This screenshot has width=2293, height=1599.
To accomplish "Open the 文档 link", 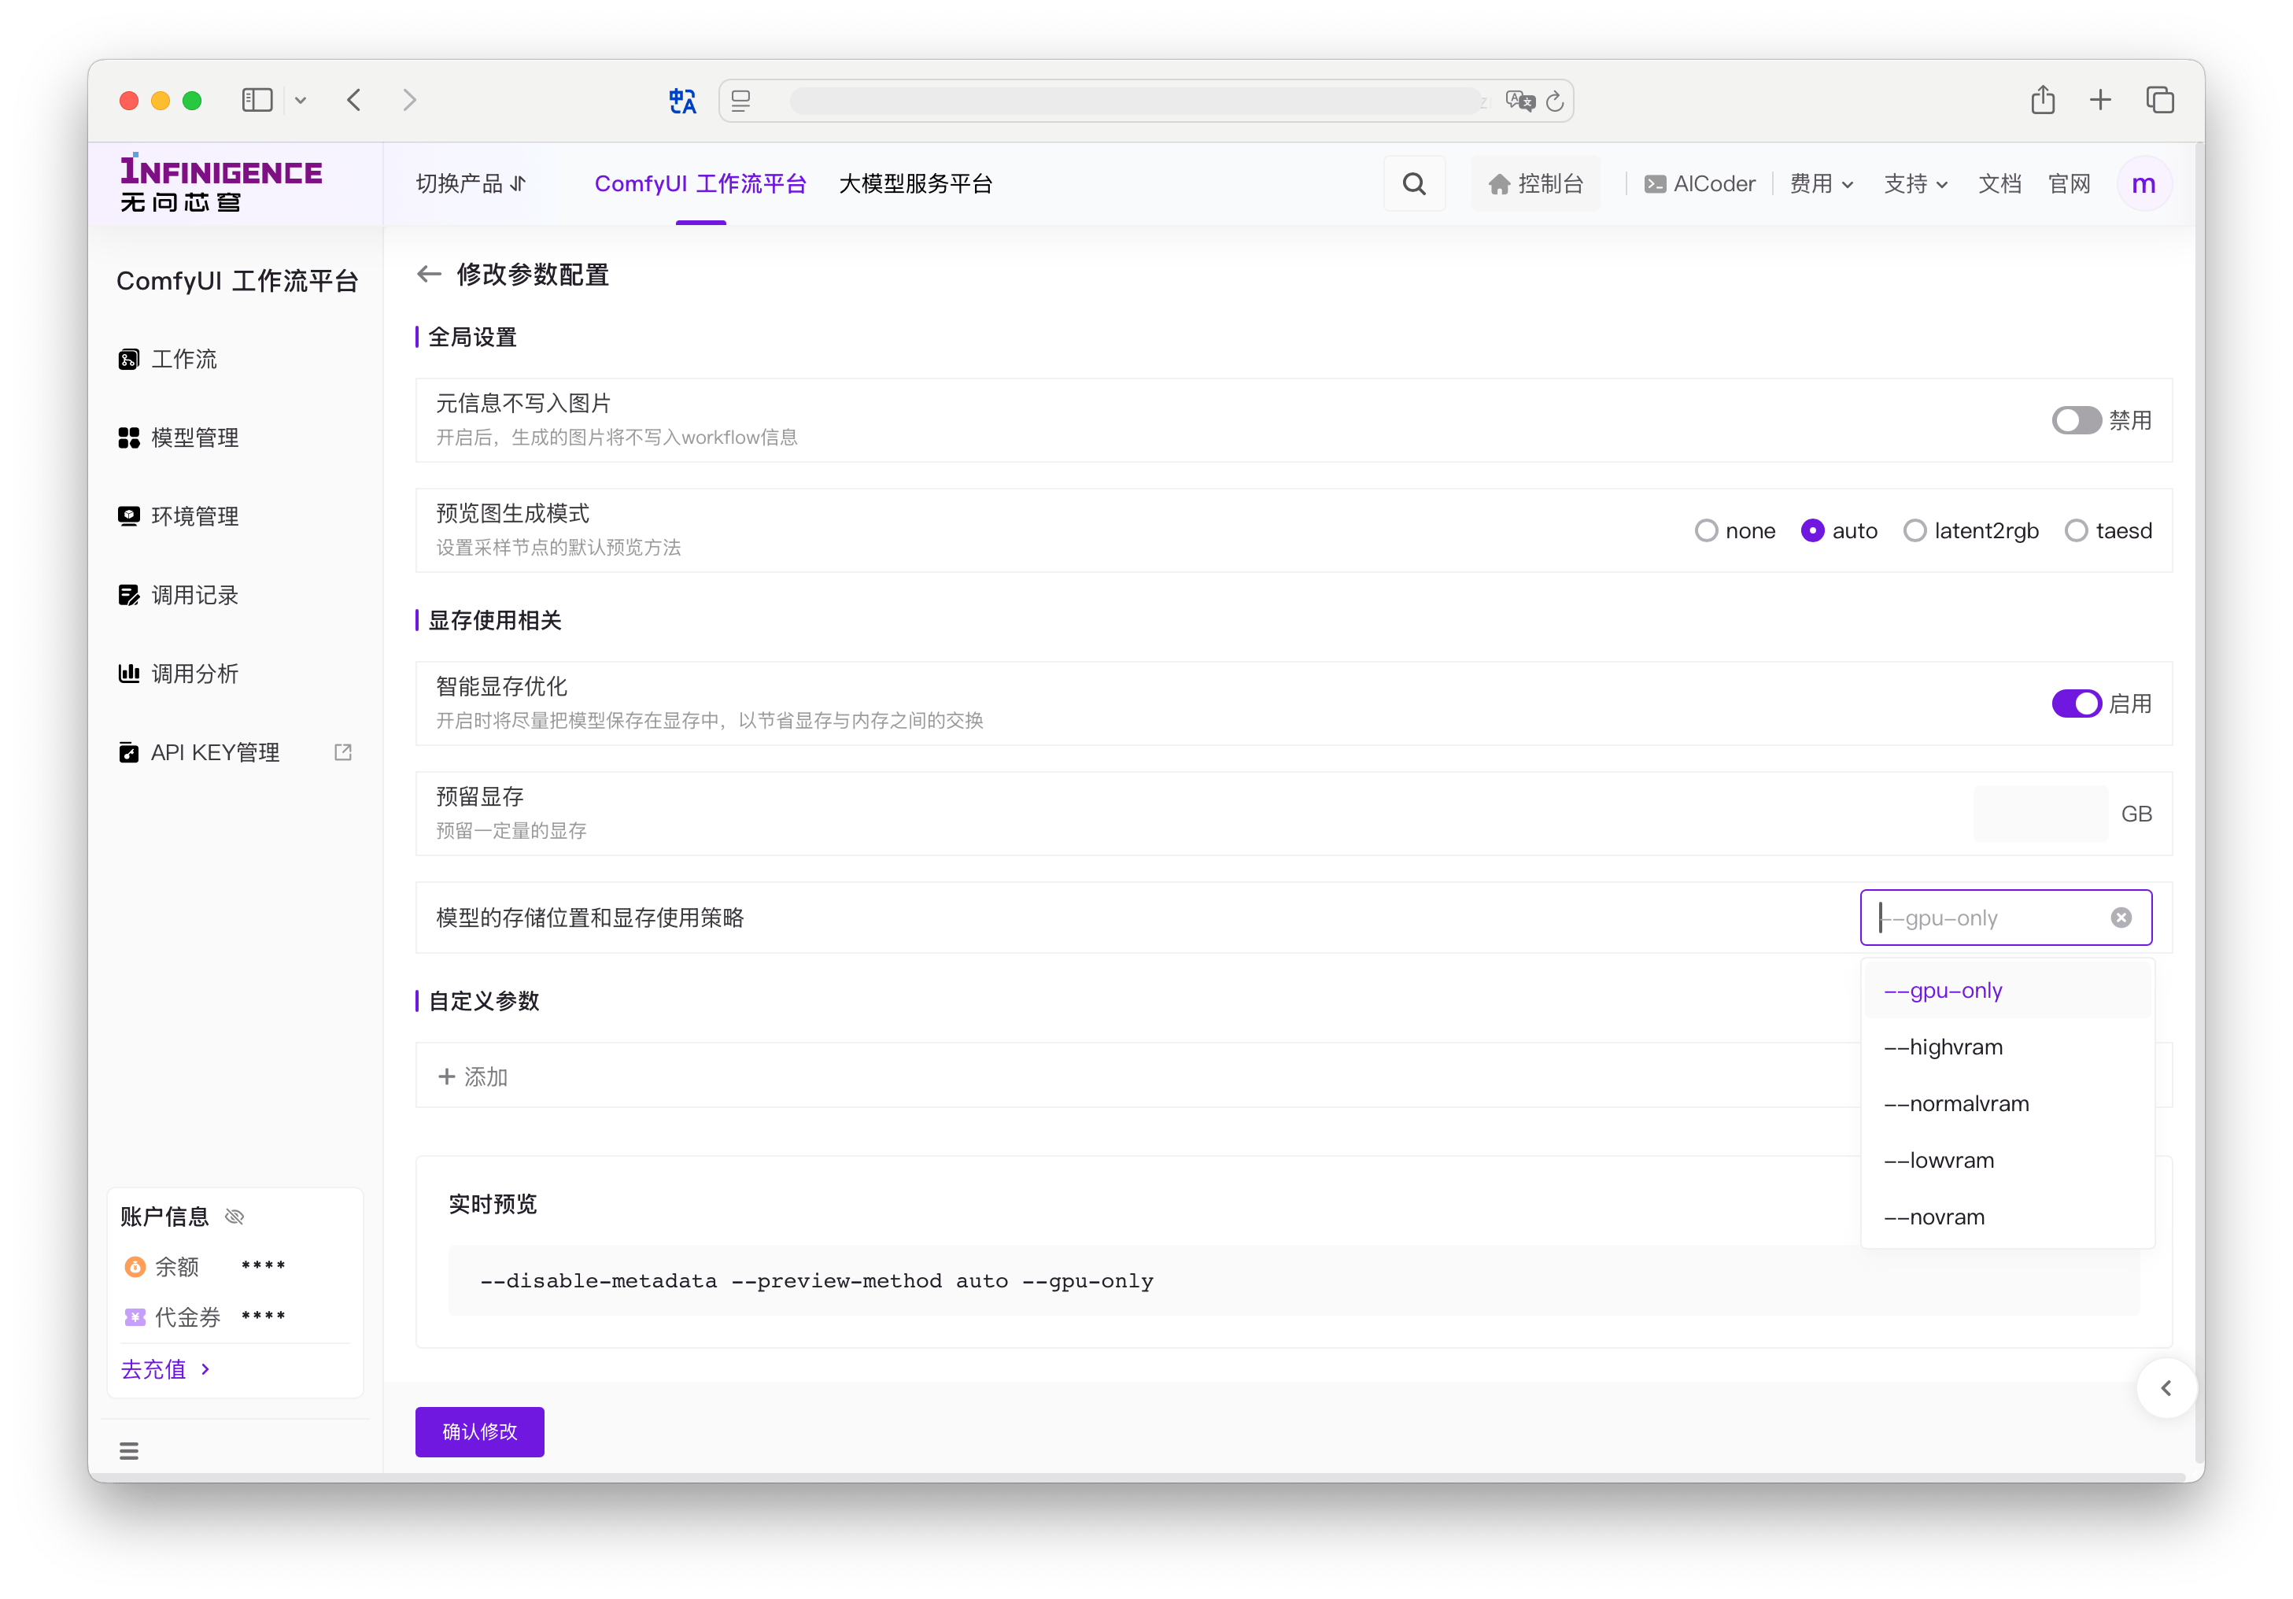I will (x=1999, y=184).
